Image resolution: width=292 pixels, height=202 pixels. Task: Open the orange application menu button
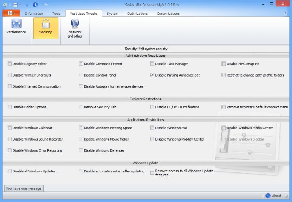click(11, 13)
